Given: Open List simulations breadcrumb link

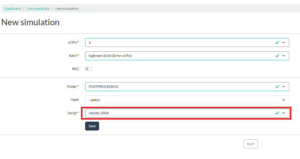Looking at the screenshot, I should pos(38,9).
